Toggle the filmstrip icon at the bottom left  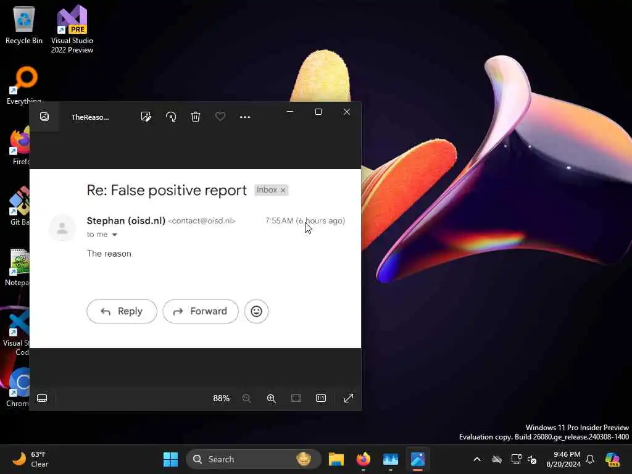pyautogui.click(x=42, y=398)
